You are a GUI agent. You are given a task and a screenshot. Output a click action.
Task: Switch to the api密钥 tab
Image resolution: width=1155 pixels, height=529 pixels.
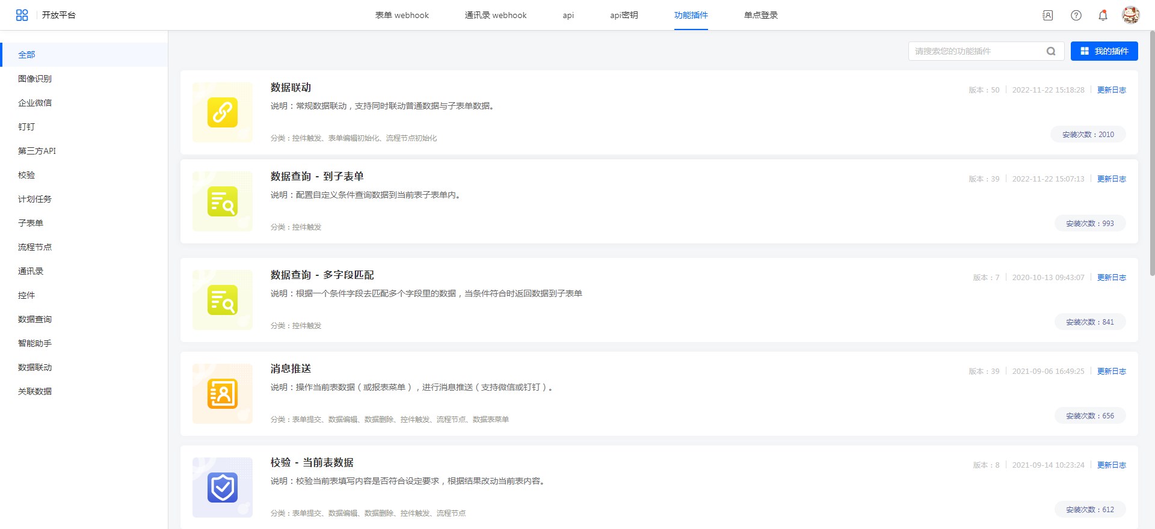tap(624, 15)
